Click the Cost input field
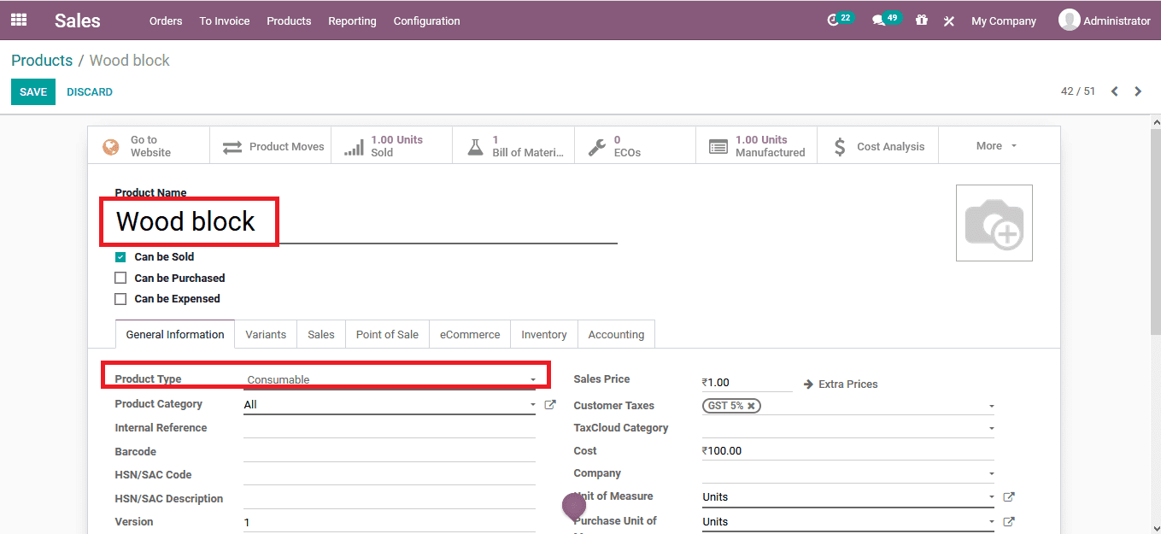 848,450
